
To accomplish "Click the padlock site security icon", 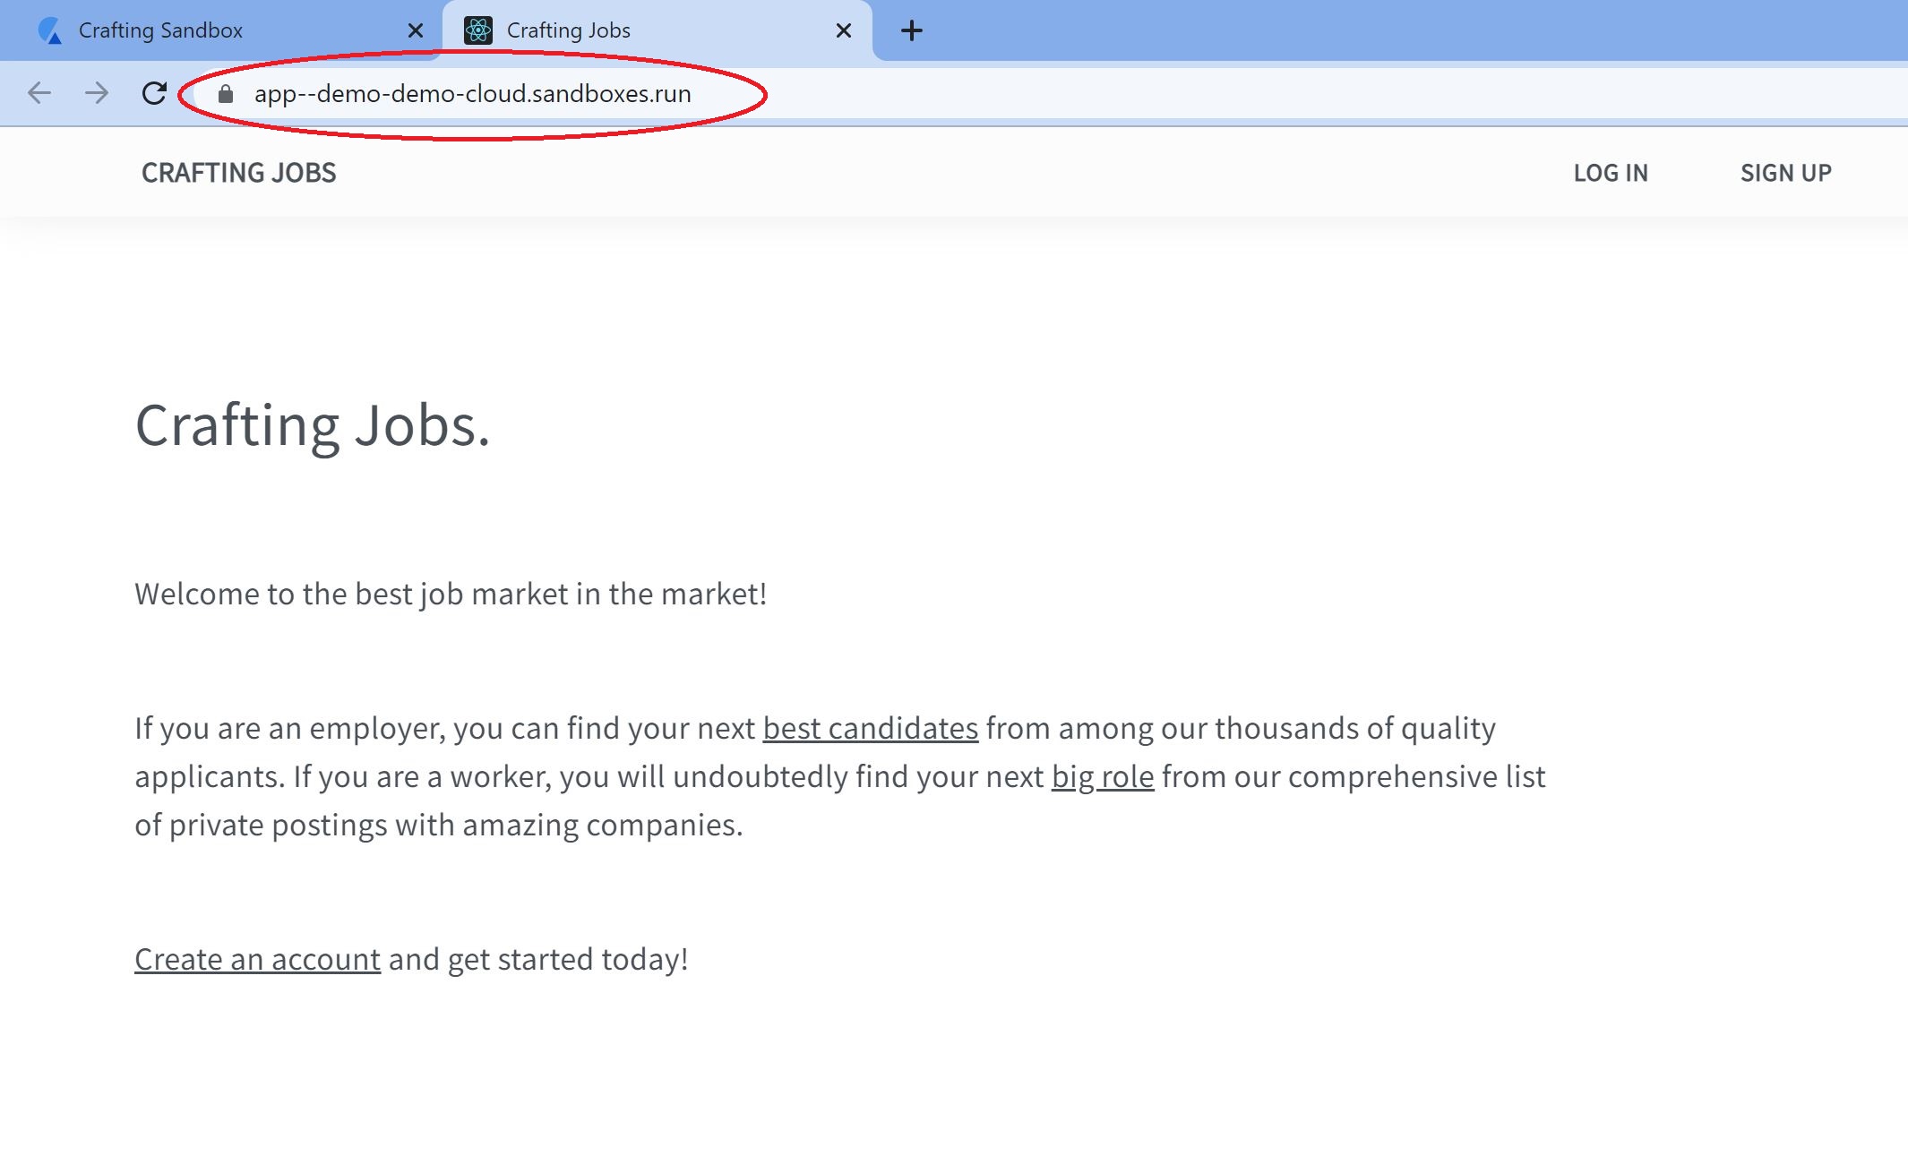I will tap(226, 94).
